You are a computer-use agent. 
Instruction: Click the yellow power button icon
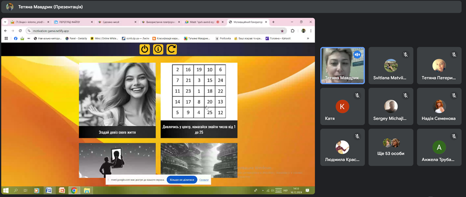[x=144, y=49]
